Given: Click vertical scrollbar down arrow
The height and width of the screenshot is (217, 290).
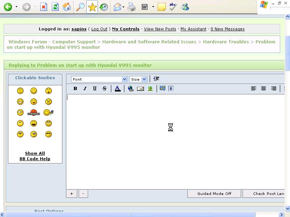Looking at the screenshot, I should click(287, 209).
